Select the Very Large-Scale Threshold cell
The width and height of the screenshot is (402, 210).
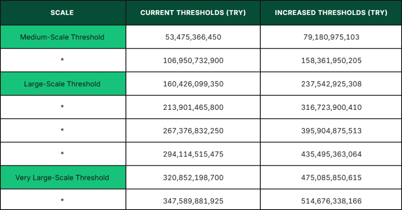[62, 177]
